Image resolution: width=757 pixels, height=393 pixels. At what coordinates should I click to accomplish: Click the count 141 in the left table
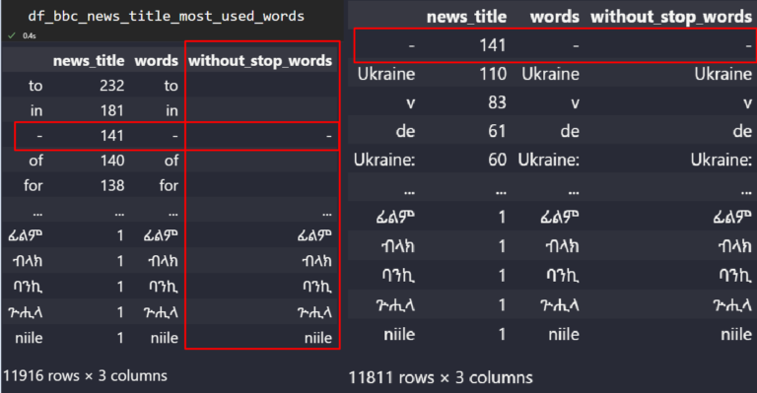point(112,136)
